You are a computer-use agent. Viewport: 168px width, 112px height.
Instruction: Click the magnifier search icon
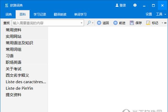coord(89,23)
